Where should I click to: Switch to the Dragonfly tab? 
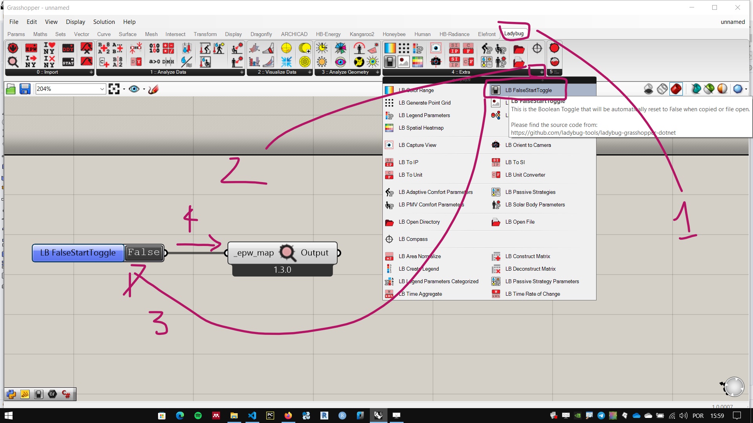(x=261, y=34)
